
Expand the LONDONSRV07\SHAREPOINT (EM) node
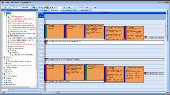tap(9, 23)
